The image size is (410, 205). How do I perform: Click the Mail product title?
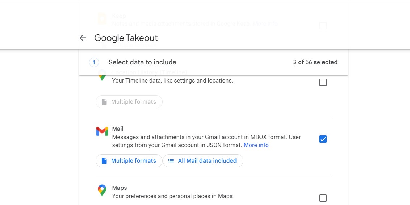coord(118,129)
